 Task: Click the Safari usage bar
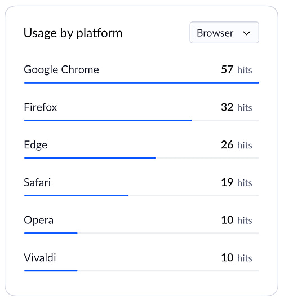tap(77, 196)
